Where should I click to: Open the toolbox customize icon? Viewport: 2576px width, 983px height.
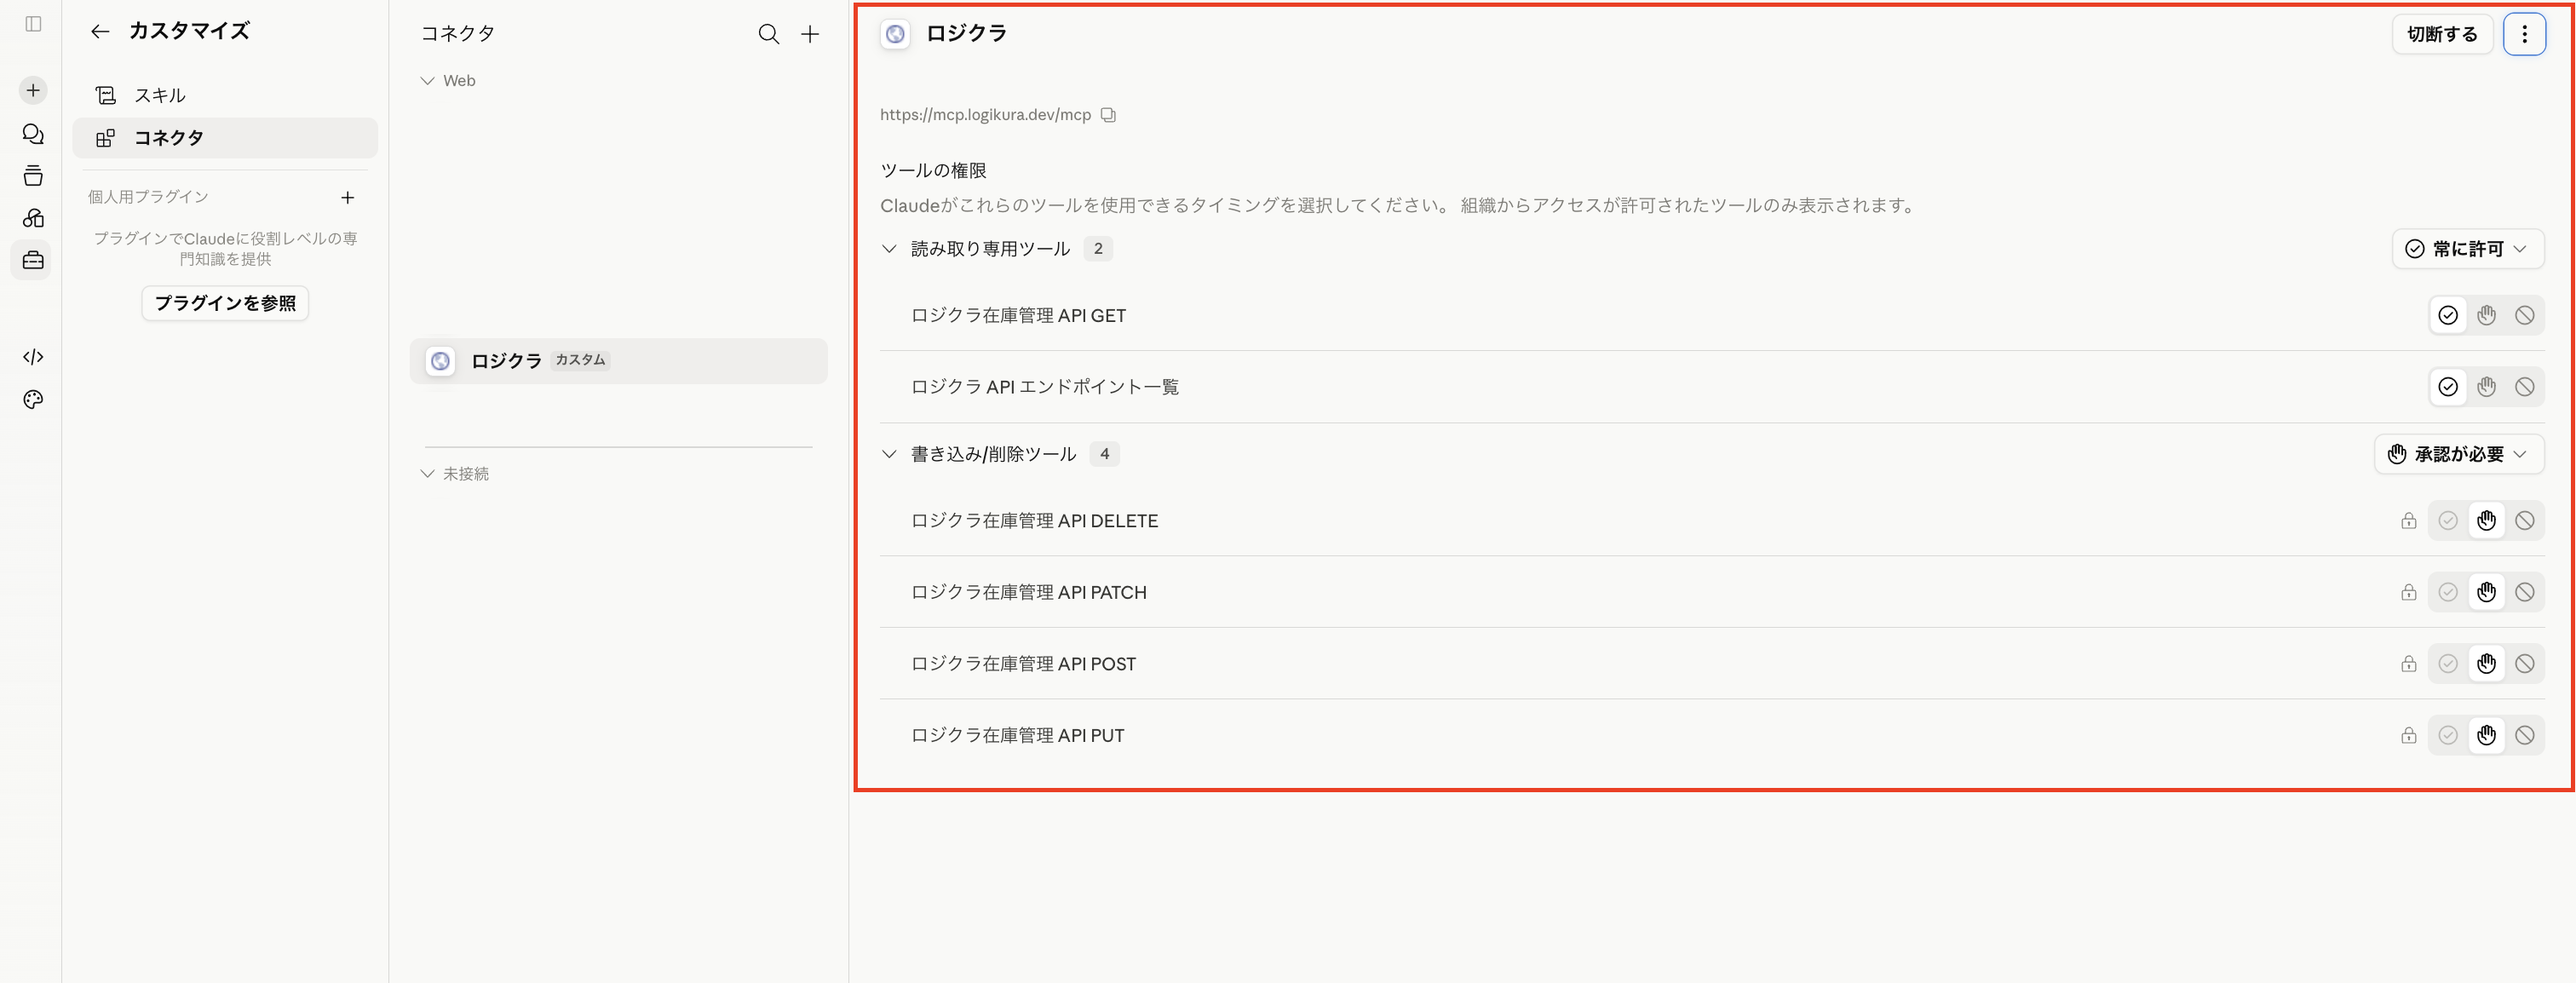[x=33, y=261]
